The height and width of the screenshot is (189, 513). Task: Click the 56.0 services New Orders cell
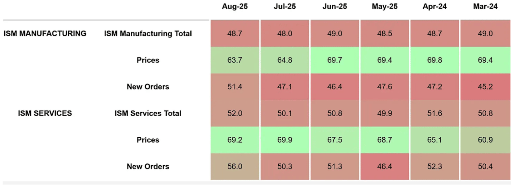pyautogui.click(x=235, y=167)
